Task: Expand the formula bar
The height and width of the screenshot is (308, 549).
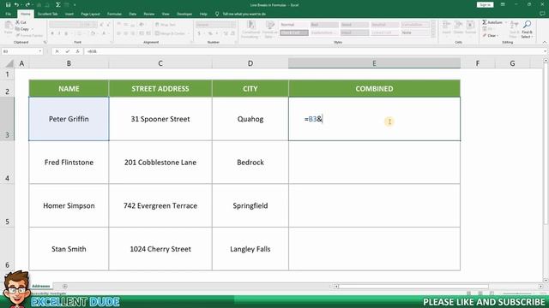Action: pyautogui.click(x=546, y=51)
